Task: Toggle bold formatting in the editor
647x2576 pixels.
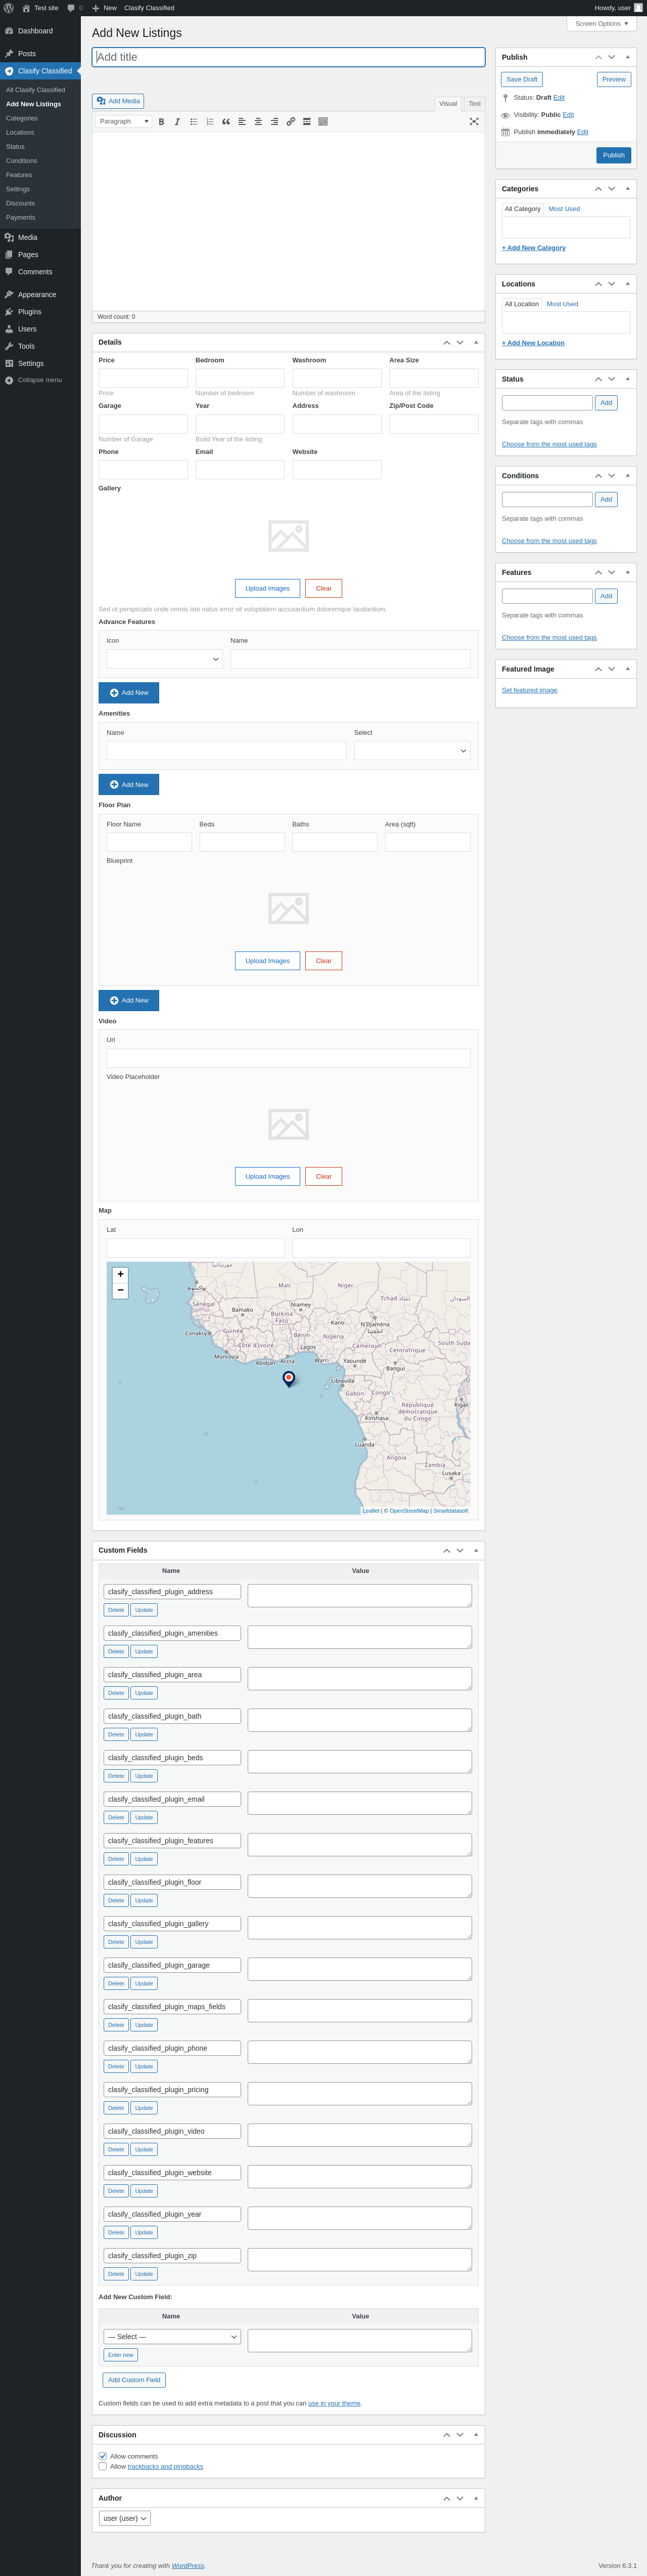Action: [162, 122]
